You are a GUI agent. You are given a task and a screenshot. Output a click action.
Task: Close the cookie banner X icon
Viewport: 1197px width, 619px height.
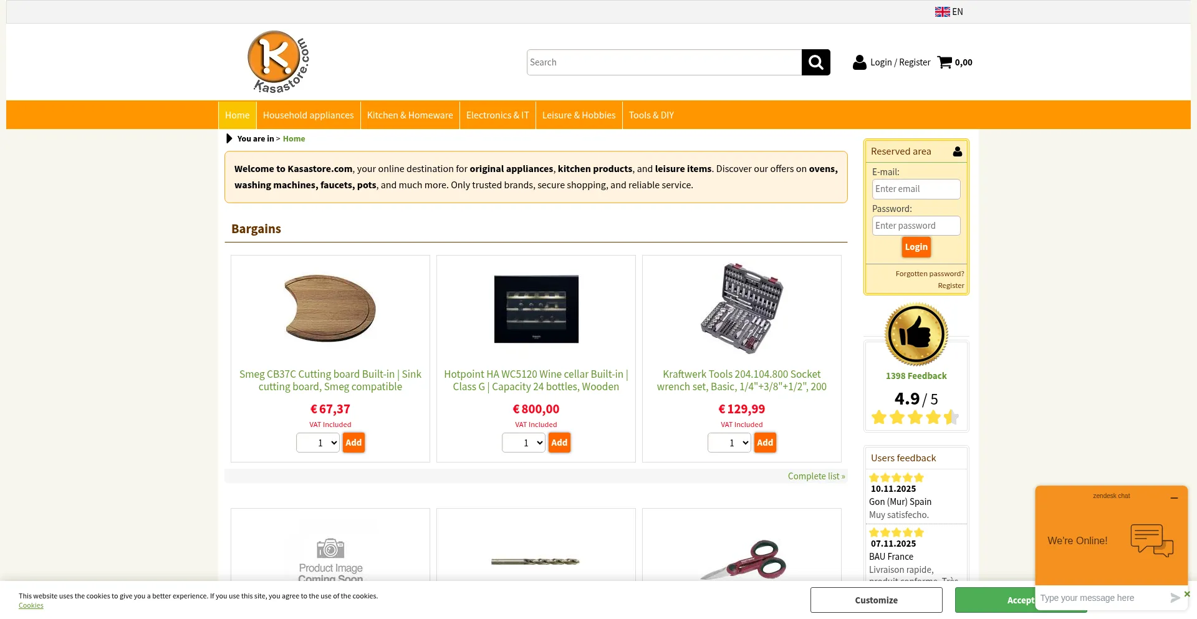pos(1187,594)
